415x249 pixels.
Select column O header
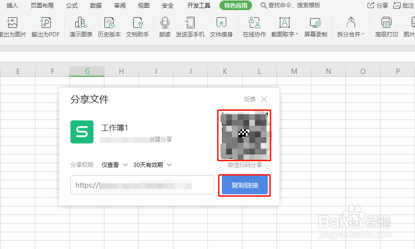tap(363, 71)
